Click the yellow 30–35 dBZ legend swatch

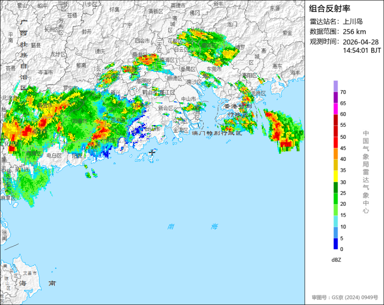pyautogui.click(x=335, y=176)
